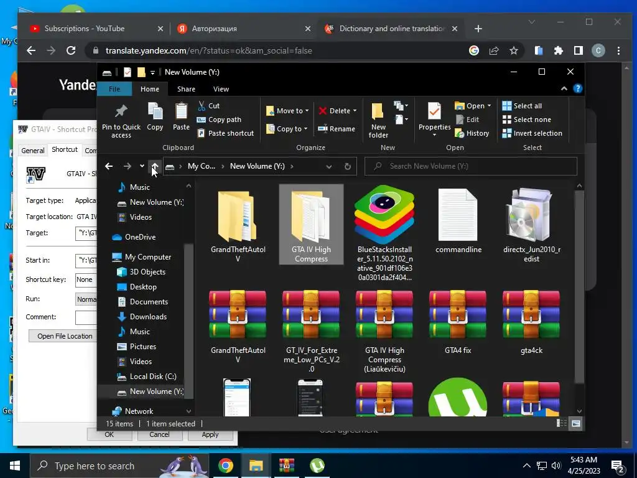This screenshot has height=478, width=637.
Task: Click the taskbar search box
Action: (119, 466)
